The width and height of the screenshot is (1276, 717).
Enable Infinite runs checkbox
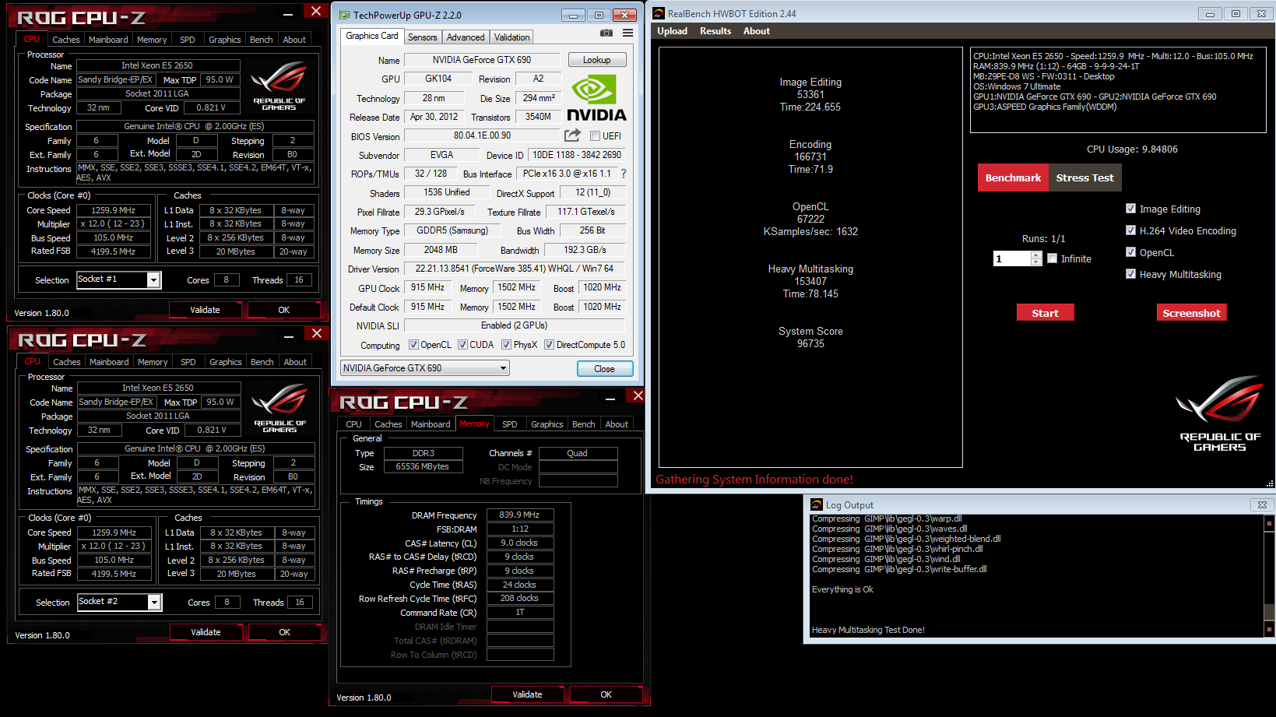pyautogui.click(x=1052, y=258)
